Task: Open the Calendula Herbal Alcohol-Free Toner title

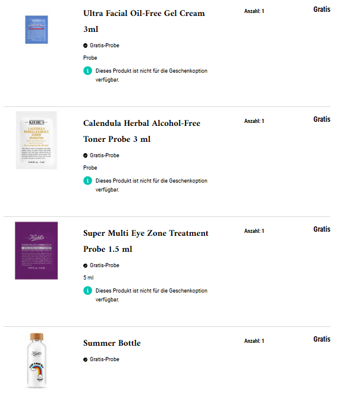Action: [142, 131]
